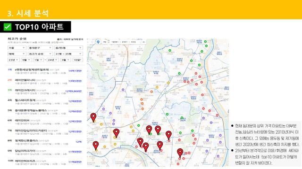Click the 5위 동대문롯데캐슬노블레스 listing
Viewport: 302px width, 169px height.
(45, 112)
